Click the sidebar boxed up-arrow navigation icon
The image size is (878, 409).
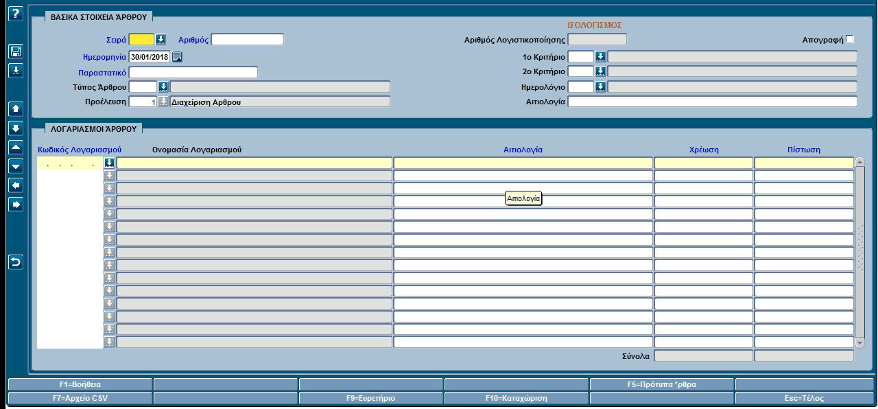(16, 109)
